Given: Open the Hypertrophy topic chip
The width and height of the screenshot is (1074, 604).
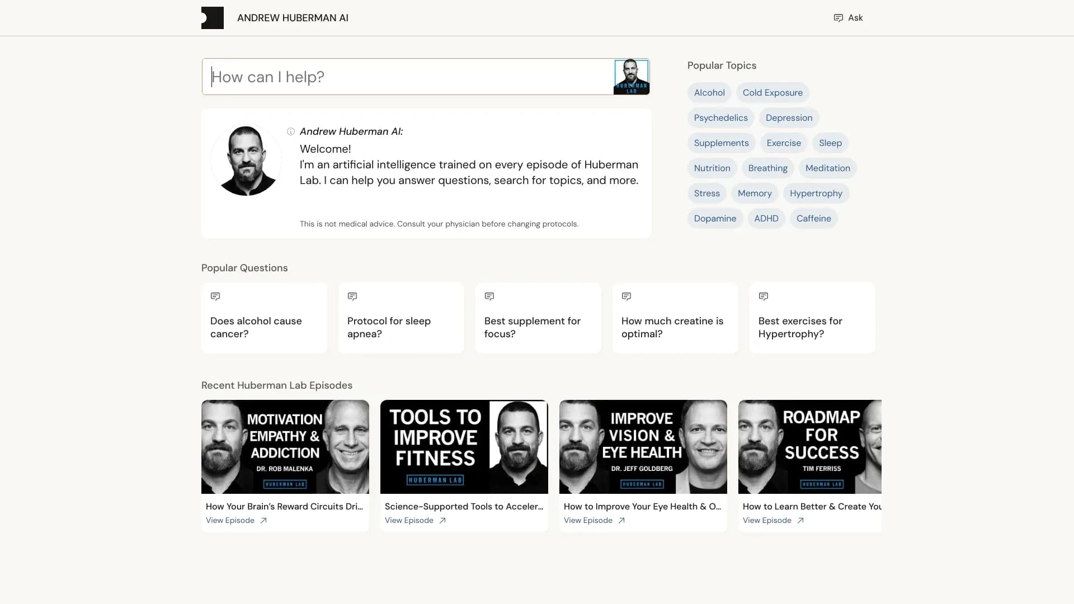Looking at the screenshot, I should coord(816,194).
